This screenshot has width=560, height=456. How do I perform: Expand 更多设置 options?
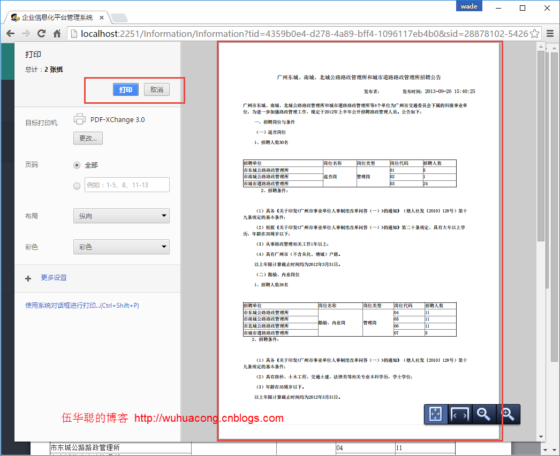[54, 277]
